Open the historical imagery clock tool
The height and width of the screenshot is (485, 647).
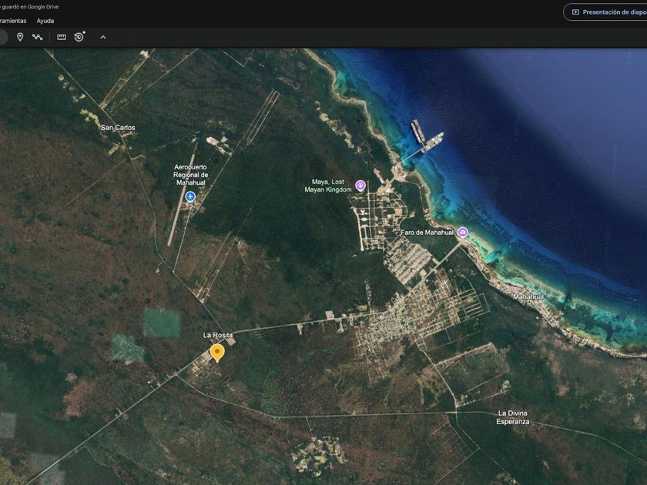point(79,37)
